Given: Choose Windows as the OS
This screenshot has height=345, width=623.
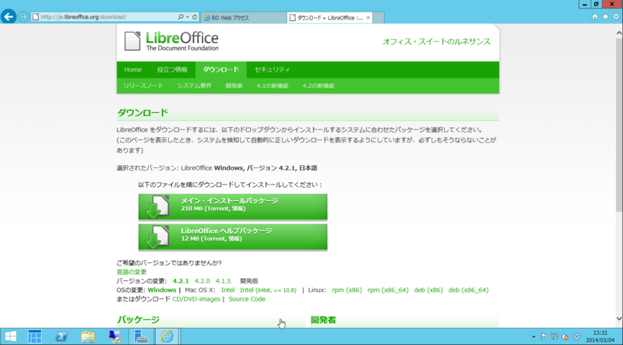Looking at the screenshot, I should tap(162, 290).
